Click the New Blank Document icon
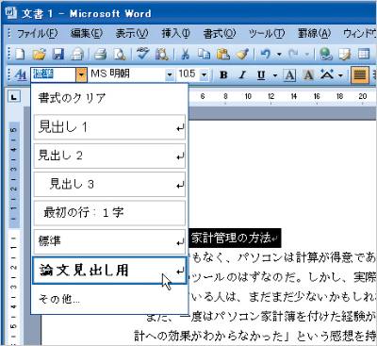This screenshot has width=377, height=346. 21,55
